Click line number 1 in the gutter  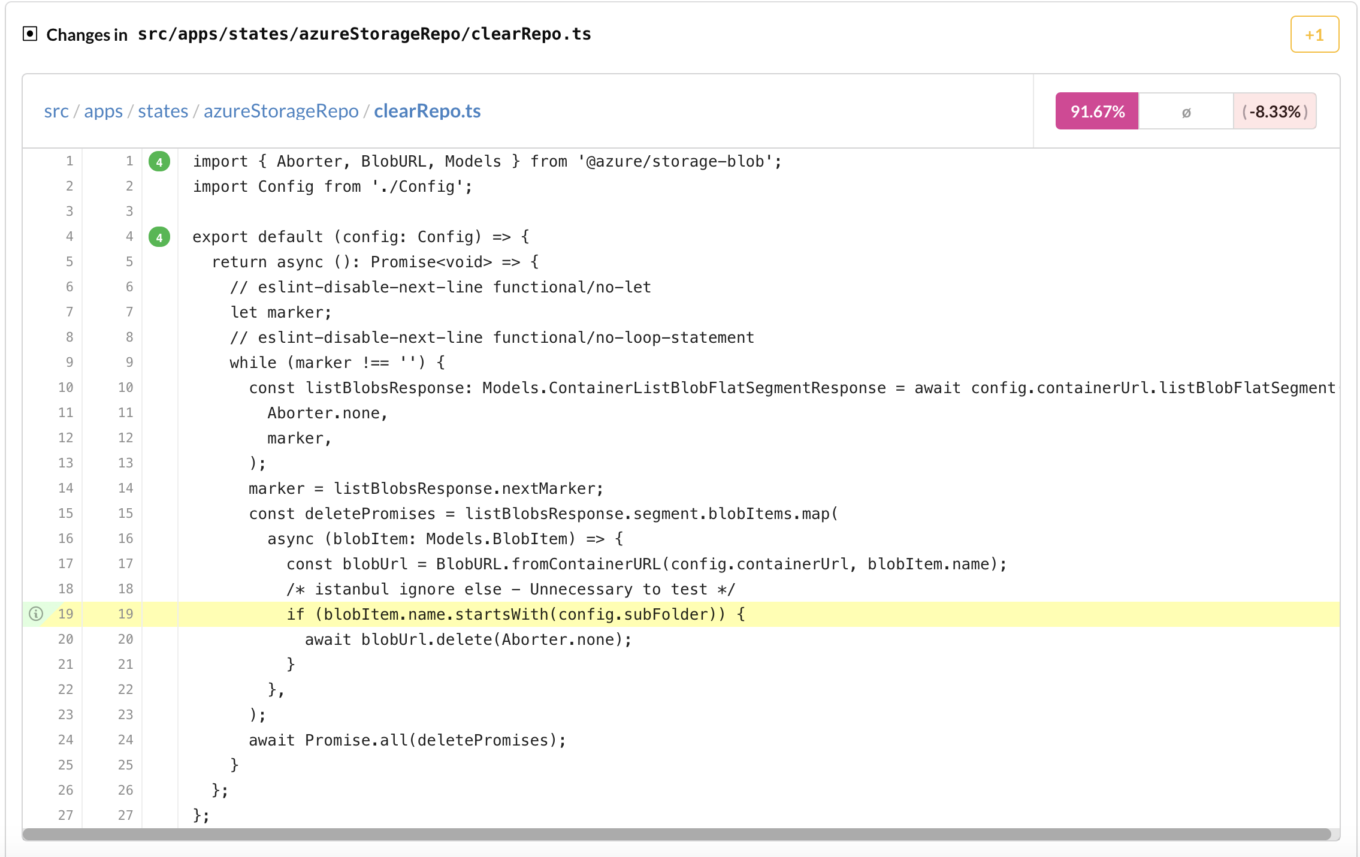click(69, 161)
